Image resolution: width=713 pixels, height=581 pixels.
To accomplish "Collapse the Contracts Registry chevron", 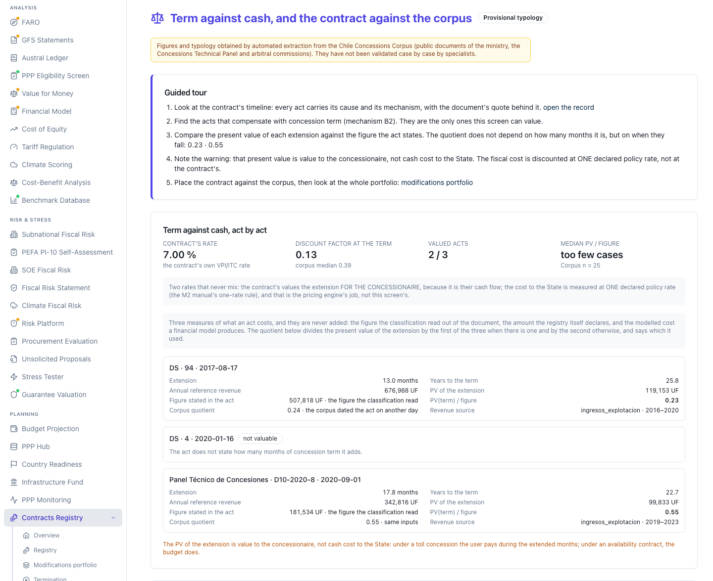I will click(113, 518).
